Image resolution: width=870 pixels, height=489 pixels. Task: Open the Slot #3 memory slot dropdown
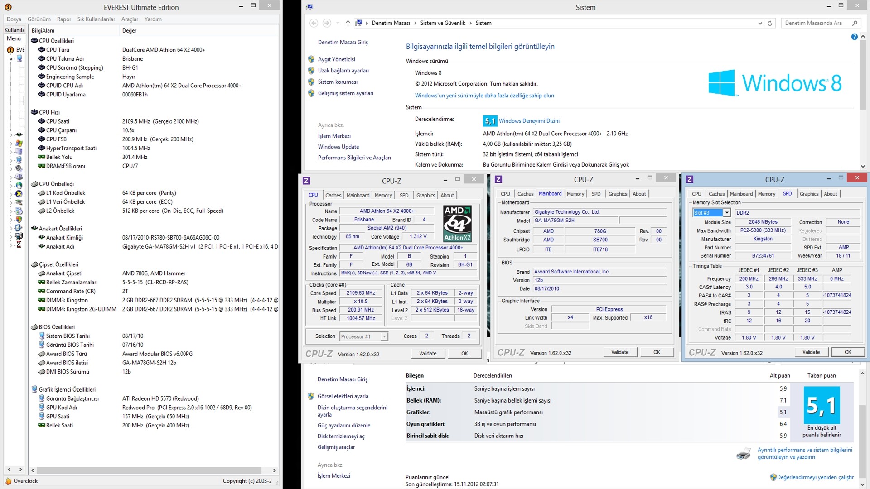pyautogui.click(x=727, y=213)
